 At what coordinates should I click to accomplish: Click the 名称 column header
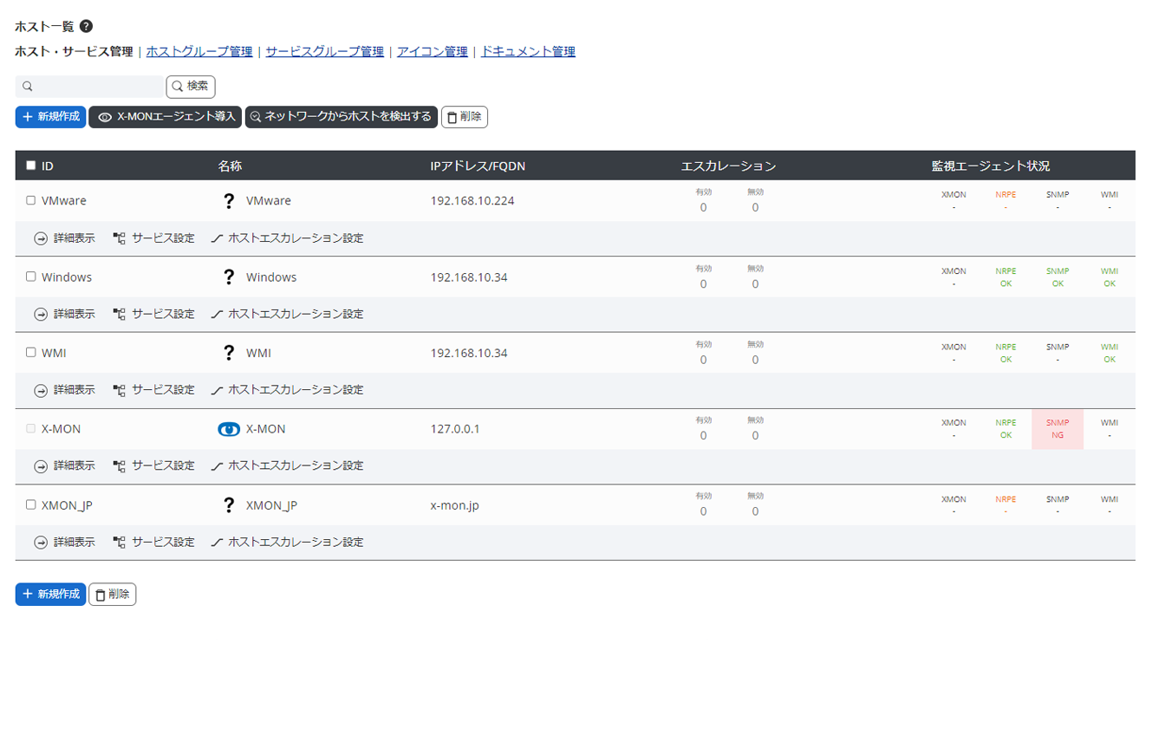pos(230,166)
